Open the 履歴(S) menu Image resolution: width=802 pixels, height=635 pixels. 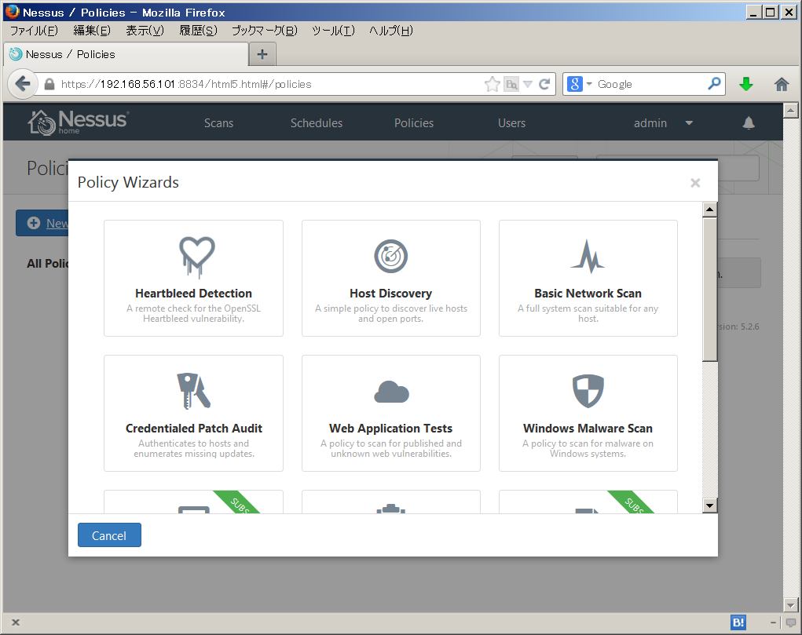tap(198, 31)
